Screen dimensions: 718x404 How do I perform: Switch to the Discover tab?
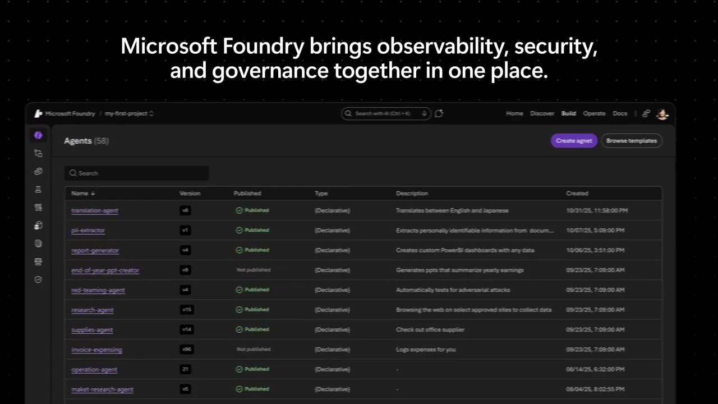(x=542, y=113)
